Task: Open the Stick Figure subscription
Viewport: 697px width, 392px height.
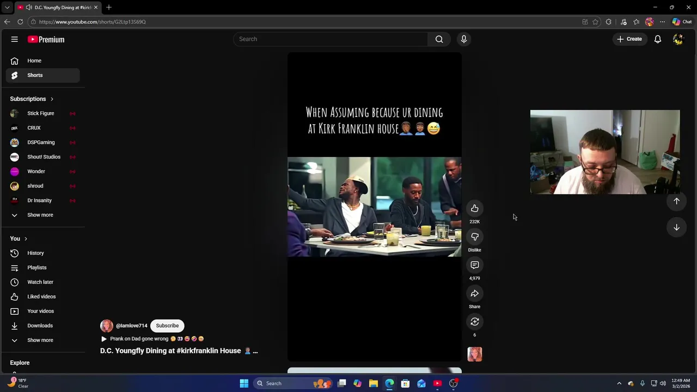Action: pyautogui.click(x=42, y=113)
